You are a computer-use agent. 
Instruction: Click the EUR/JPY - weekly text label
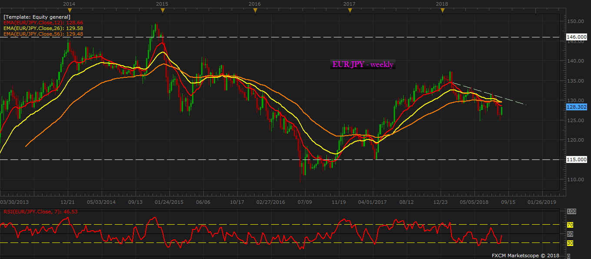click(362, 64)
